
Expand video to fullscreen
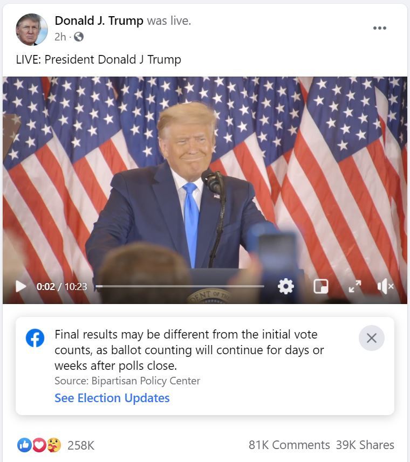[x=354, y=286]
